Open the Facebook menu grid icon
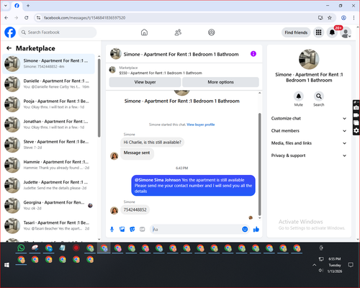This screenshot has width=360, height=288. 318,32
